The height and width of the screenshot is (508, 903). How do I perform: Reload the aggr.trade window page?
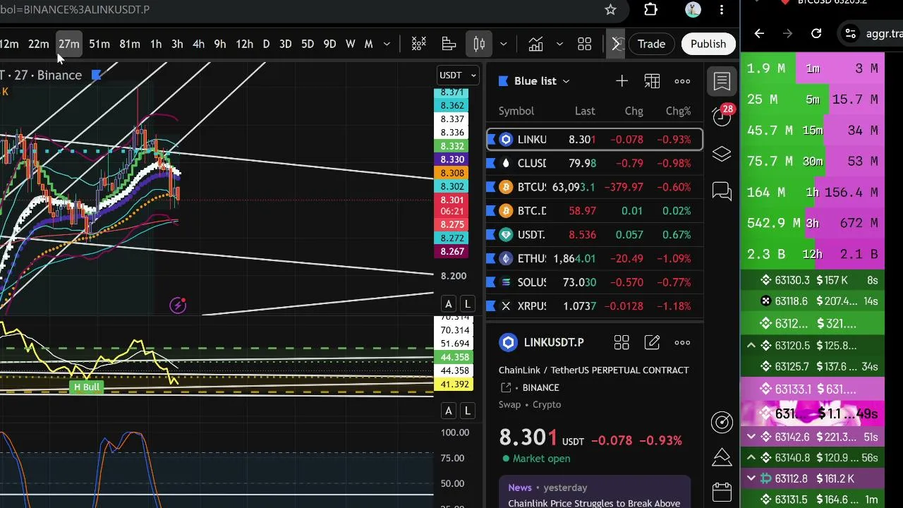pyautogui.click(x=816, y=33)
